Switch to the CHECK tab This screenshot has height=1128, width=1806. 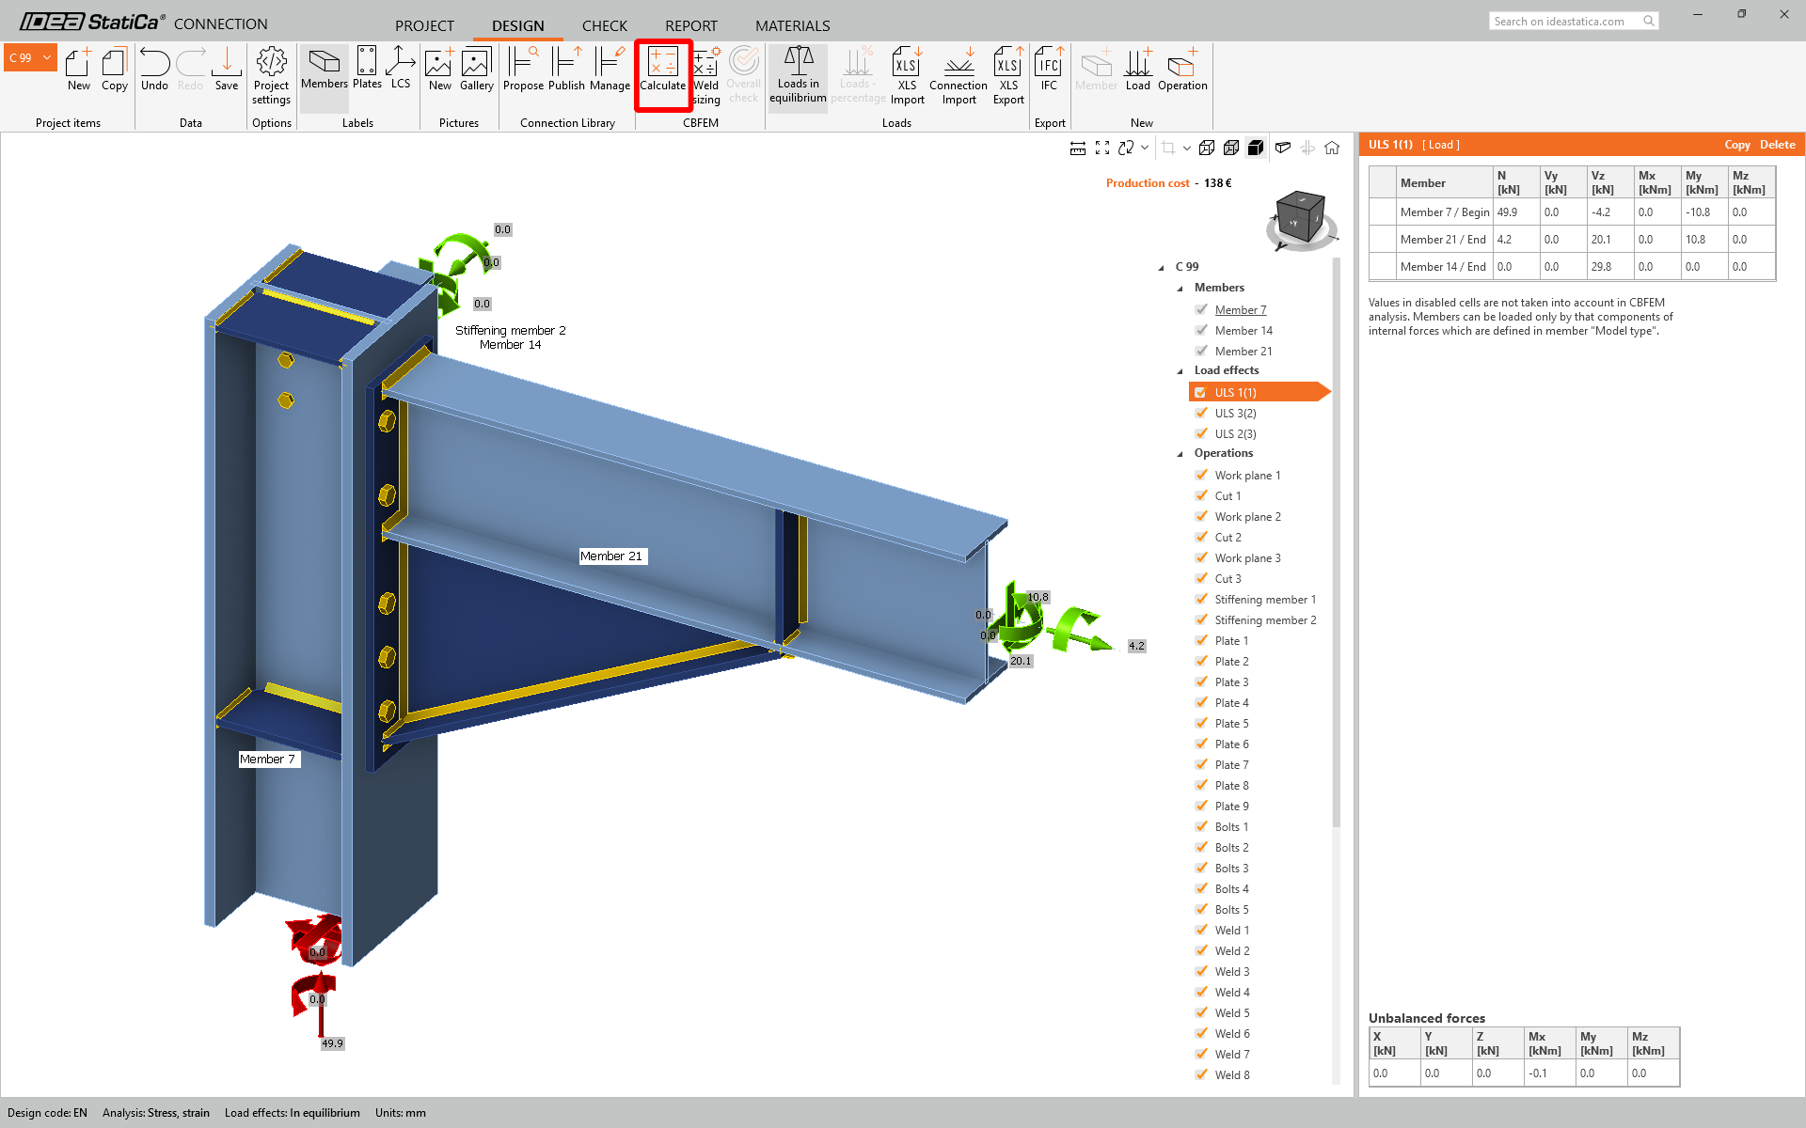pyautogui.click(x=604, y=25)
